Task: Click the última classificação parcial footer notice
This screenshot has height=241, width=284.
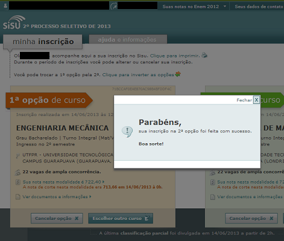Action: [x=187, y=233]
